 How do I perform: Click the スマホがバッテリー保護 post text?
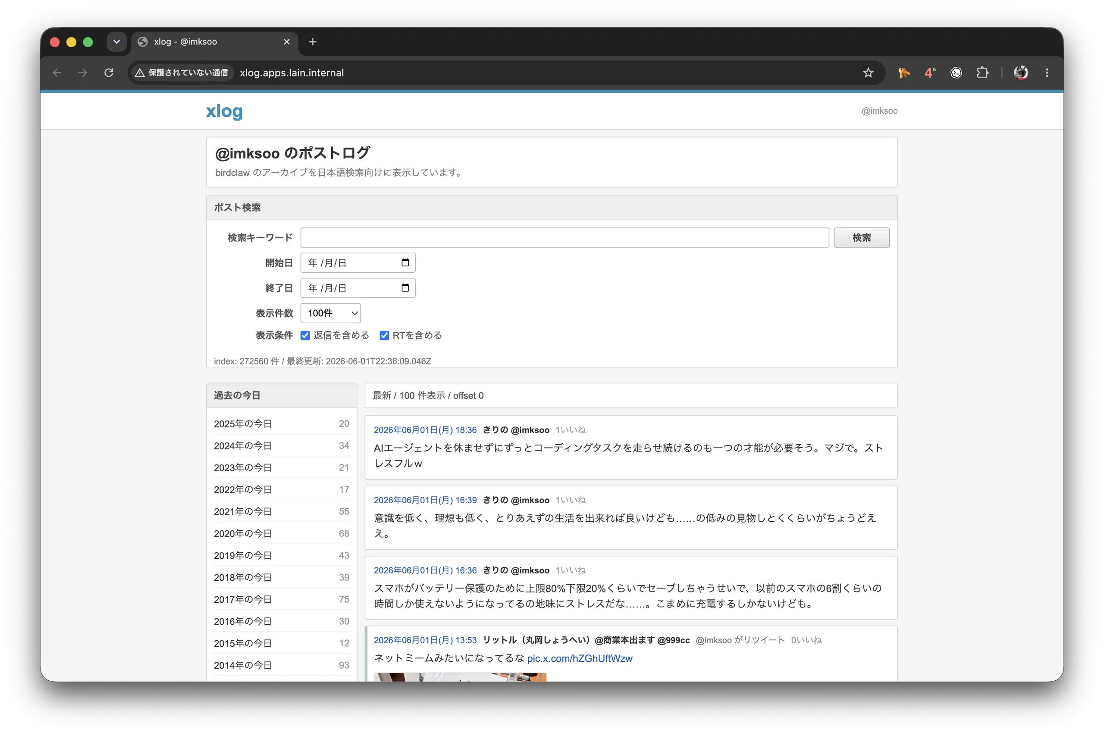pos(628,596)
